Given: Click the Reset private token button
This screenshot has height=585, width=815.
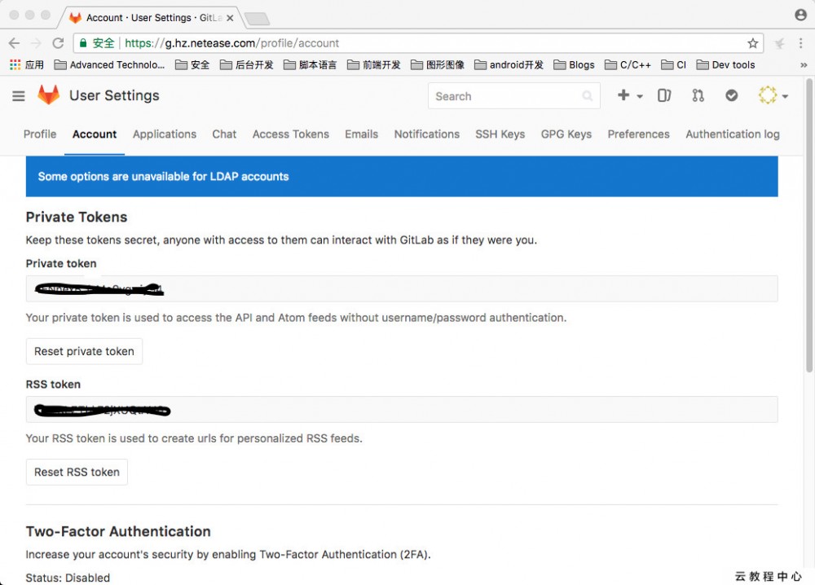Looking at the screenshot, I should pyautogui.click(x=84, y=351).
